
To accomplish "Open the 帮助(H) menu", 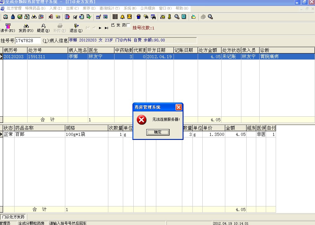I will coord(182,8).
